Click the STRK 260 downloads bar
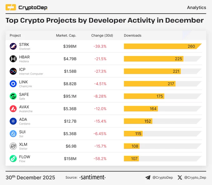This screenshot has width=212, height=185. 163,46
